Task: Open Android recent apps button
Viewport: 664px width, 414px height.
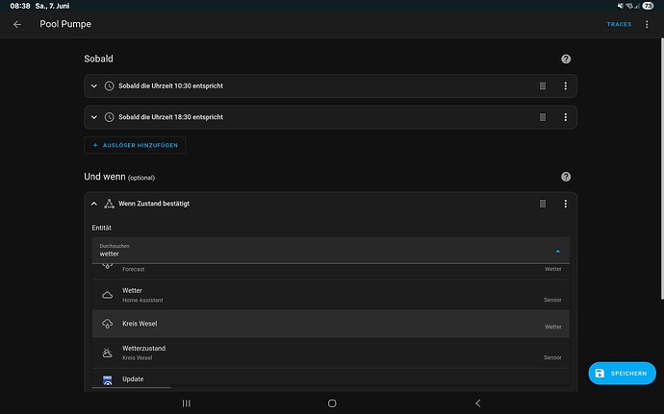Action: tap(187, 403)
